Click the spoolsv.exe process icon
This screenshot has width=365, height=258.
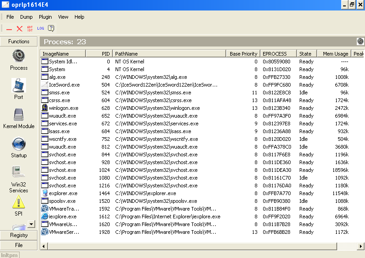[45, 201]
